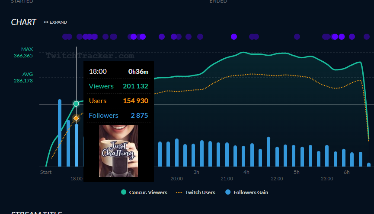Click the 5h duration axis label
This screenshot has height=214, width=374.
[297, 172]
